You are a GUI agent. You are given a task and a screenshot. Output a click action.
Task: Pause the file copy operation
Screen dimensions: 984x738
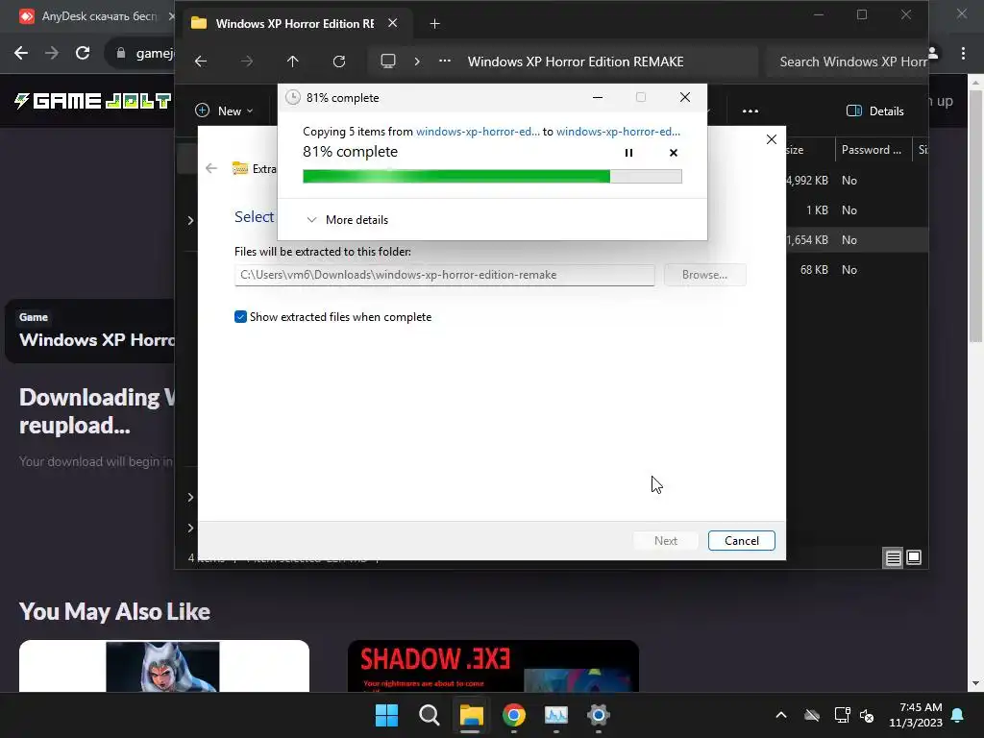628,153
